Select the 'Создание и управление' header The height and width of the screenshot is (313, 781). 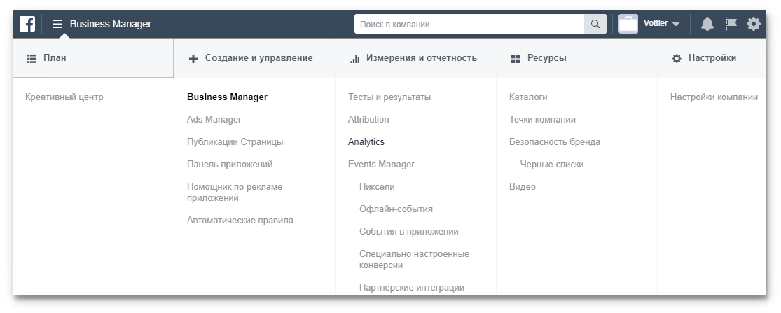(254, 58)
